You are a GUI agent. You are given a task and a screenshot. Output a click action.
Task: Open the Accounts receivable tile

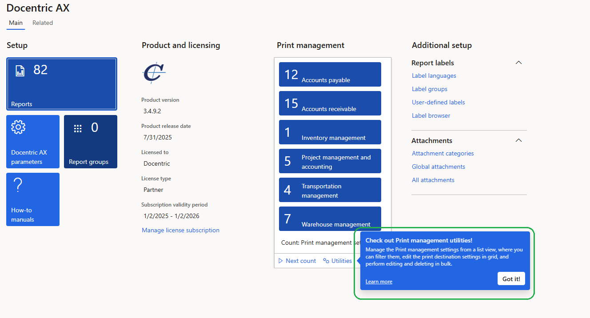point(330,103)
